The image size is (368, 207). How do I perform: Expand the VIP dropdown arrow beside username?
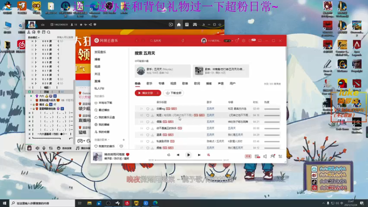[232, 41]
